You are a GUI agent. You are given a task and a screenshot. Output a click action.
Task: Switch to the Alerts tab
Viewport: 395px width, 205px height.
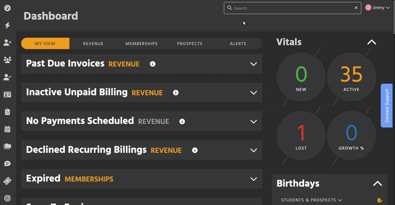[238, 44]
